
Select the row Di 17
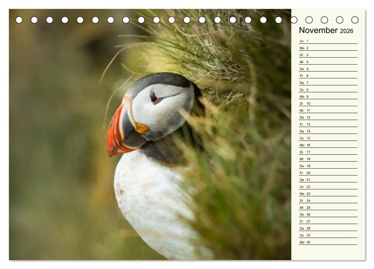[328, 152]
